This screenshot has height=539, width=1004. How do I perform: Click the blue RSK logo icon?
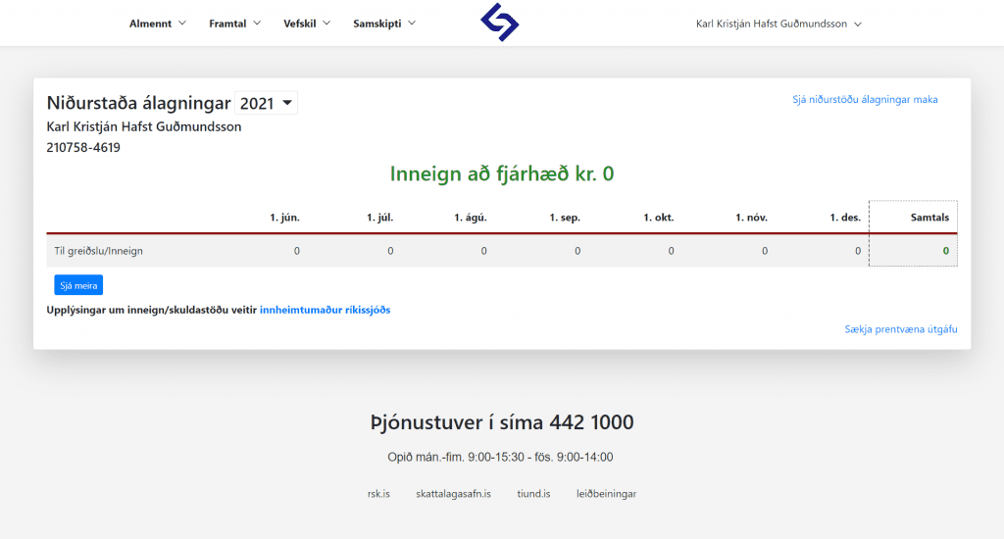[500, 23]
